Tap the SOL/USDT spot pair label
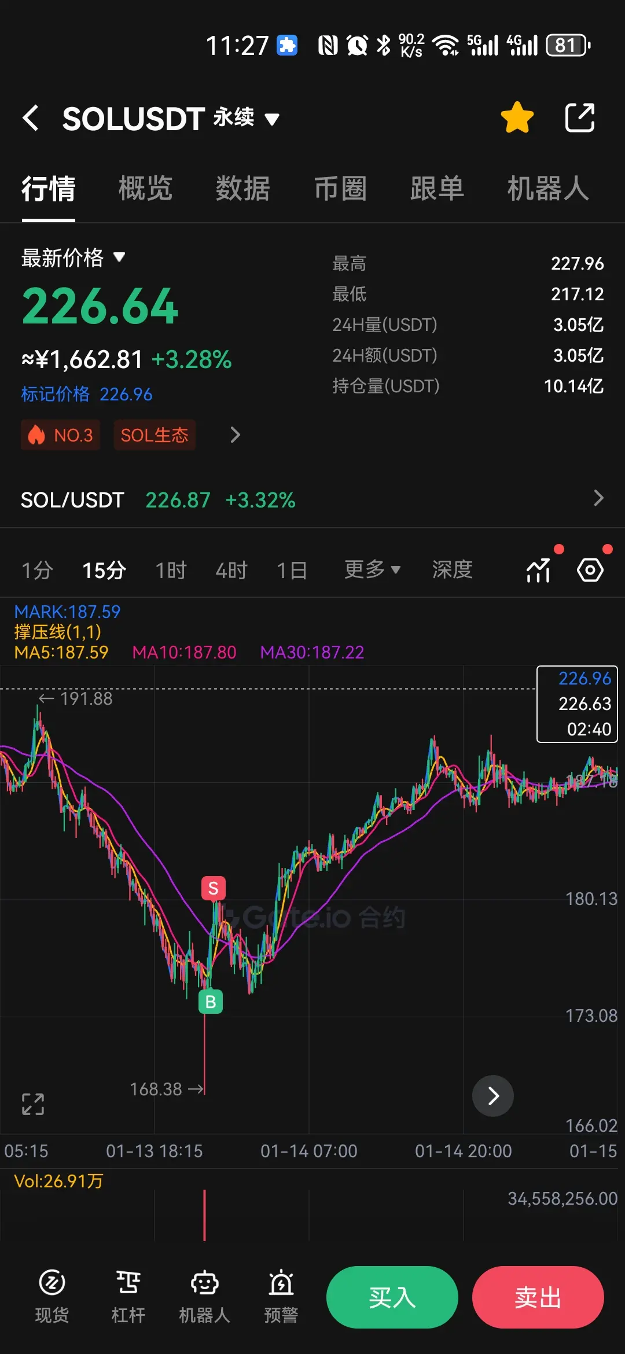 click(x=72, y=500)
